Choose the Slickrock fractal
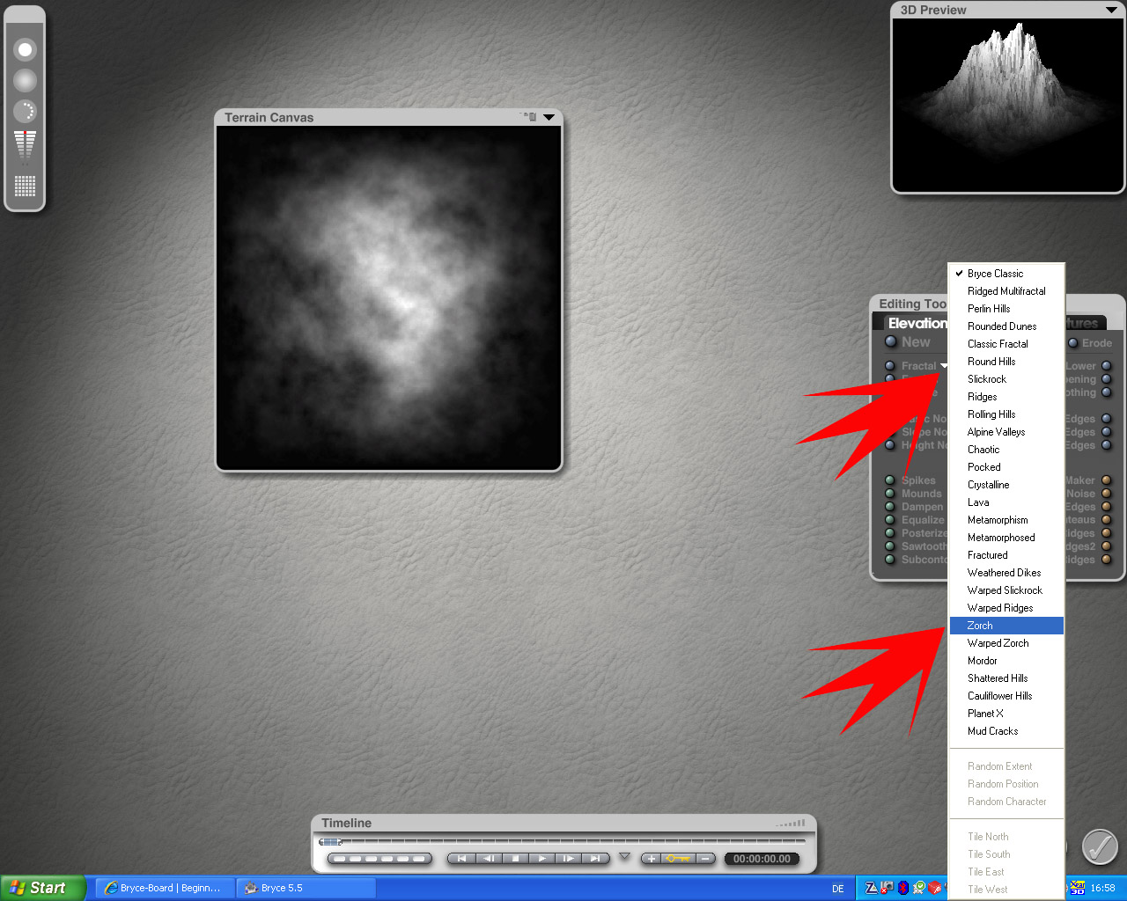 (1006, 379)
